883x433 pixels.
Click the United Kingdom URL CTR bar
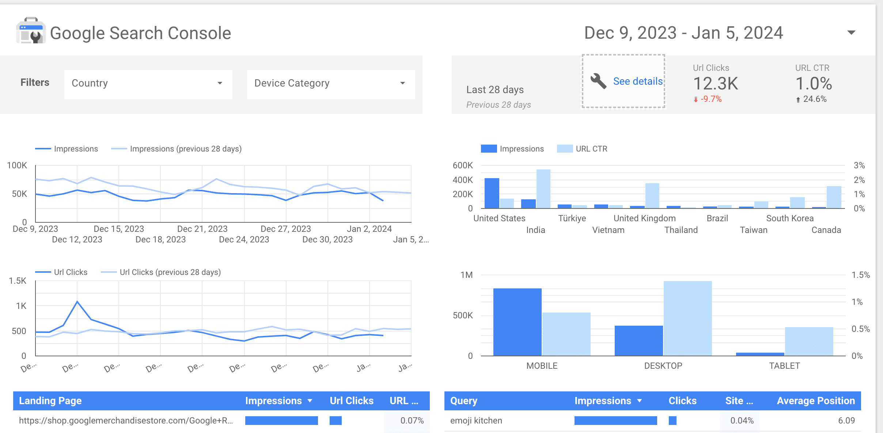(652, 196)
